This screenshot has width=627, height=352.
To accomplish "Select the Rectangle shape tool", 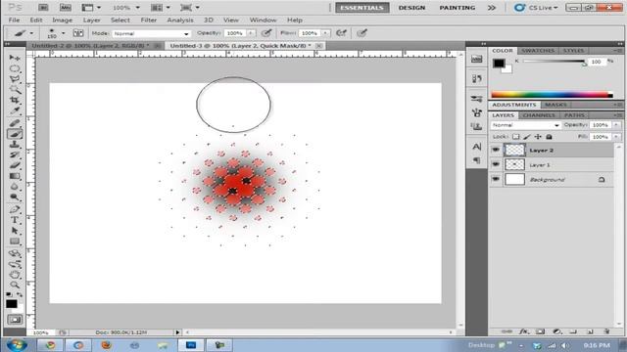I will click(15, 242).
